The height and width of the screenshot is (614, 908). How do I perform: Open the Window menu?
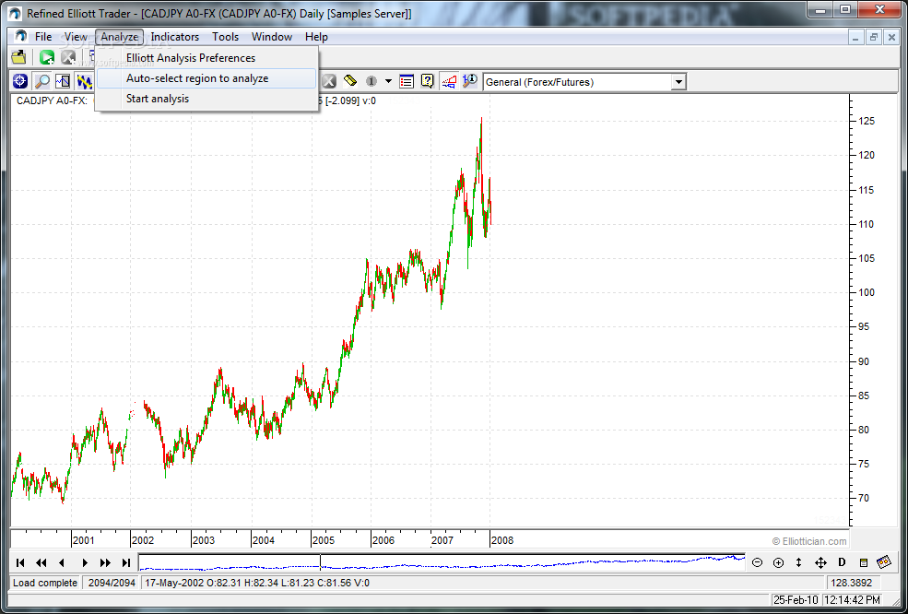[272, 37]
